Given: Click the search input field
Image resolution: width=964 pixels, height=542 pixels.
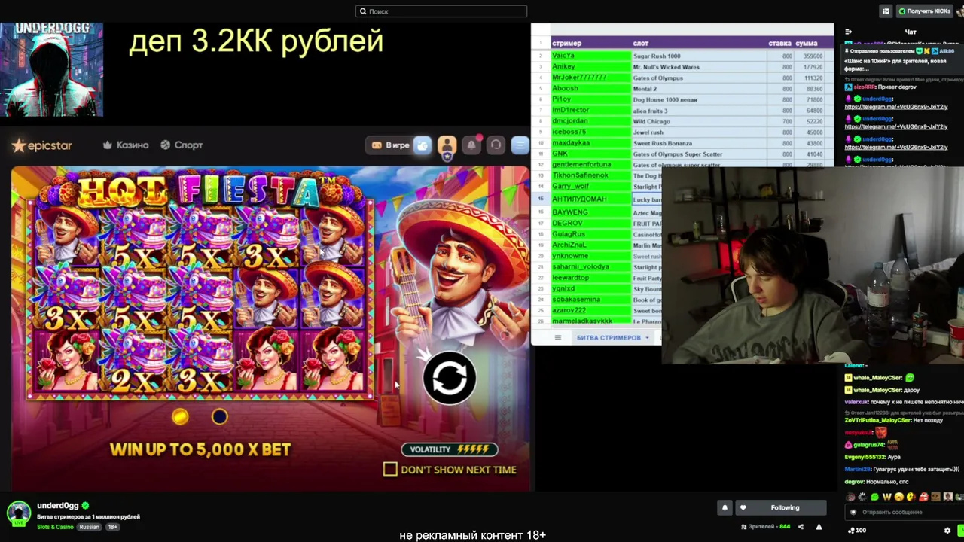Looking at the screenshot, I should coord(441,11).
